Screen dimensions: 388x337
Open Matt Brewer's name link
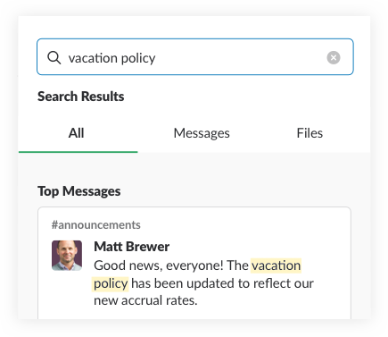[x=132, y=247]
